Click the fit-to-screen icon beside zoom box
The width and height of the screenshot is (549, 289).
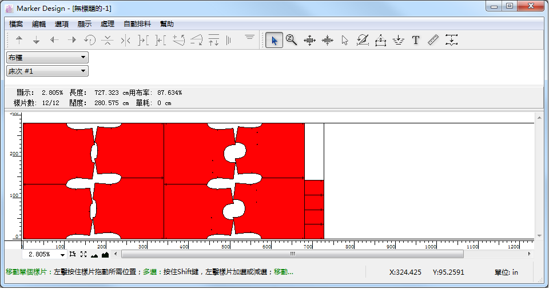coord(83,254)
